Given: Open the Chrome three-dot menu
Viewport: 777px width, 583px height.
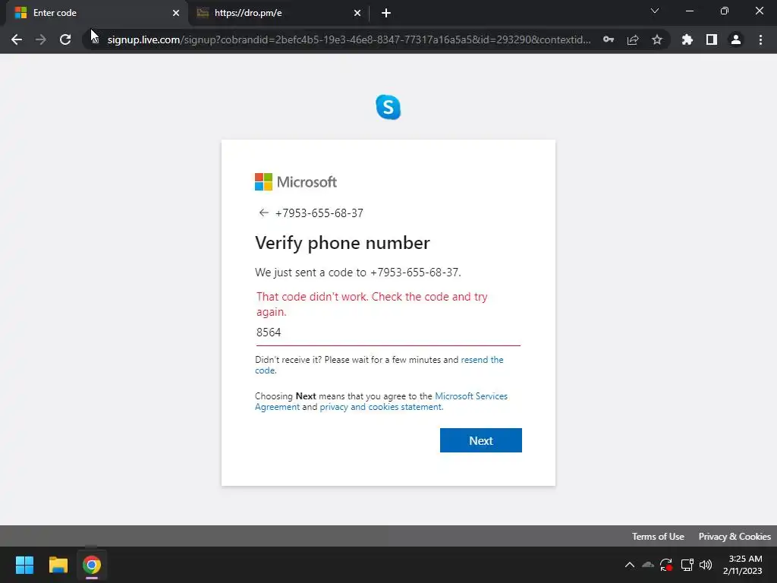Looking at the screenshot, I should pyautogui.click(x=760, y=39).
